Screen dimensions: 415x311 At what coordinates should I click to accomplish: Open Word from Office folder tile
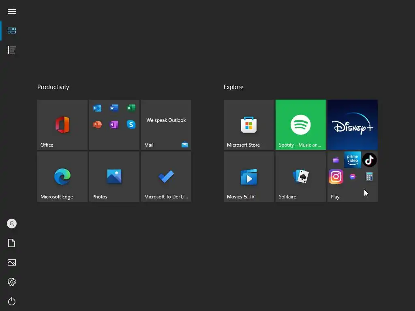point(114,108)
